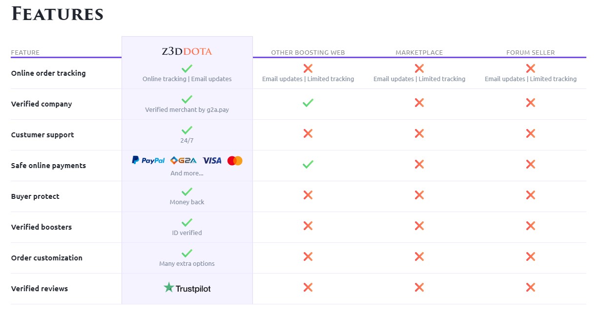Click red X for Forum Seller Verified reviews
Screen dimensions: 601x321
click(530, 287)
